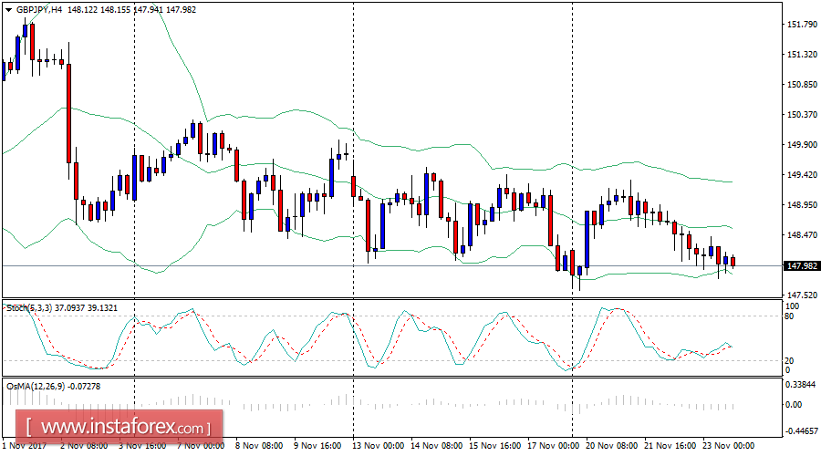
Task: Select the GBPJPY,H4 symbol title
Action: [x=39, y=10]
